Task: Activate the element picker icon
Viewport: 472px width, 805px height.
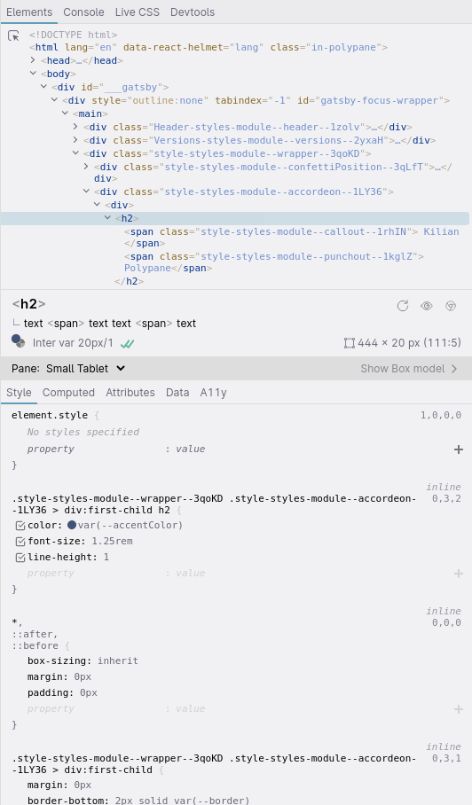Action: pos(14,36)
